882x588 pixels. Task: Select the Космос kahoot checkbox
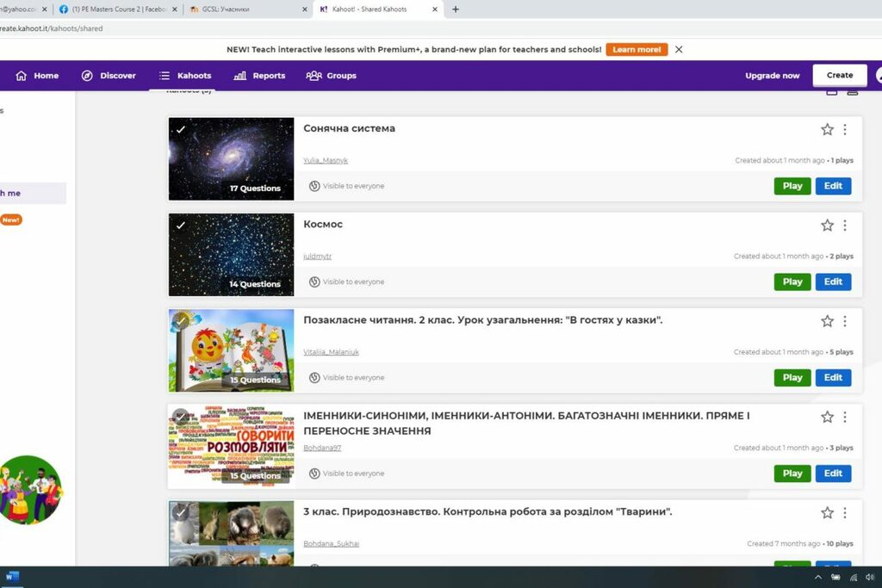(181, 226)
